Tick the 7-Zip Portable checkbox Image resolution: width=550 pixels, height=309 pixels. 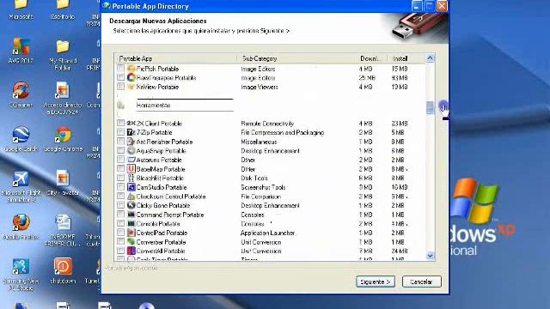120,132
